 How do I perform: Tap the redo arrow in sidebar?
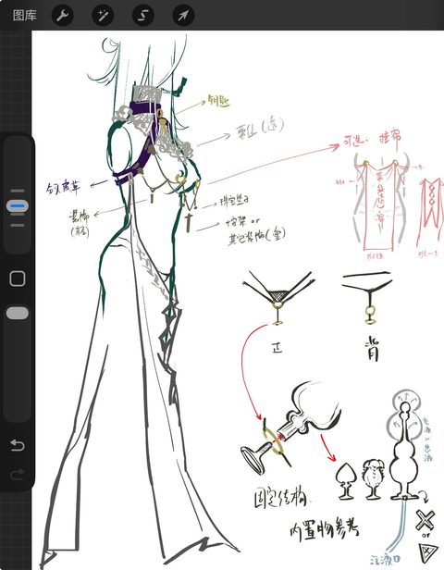pos(17,474)
